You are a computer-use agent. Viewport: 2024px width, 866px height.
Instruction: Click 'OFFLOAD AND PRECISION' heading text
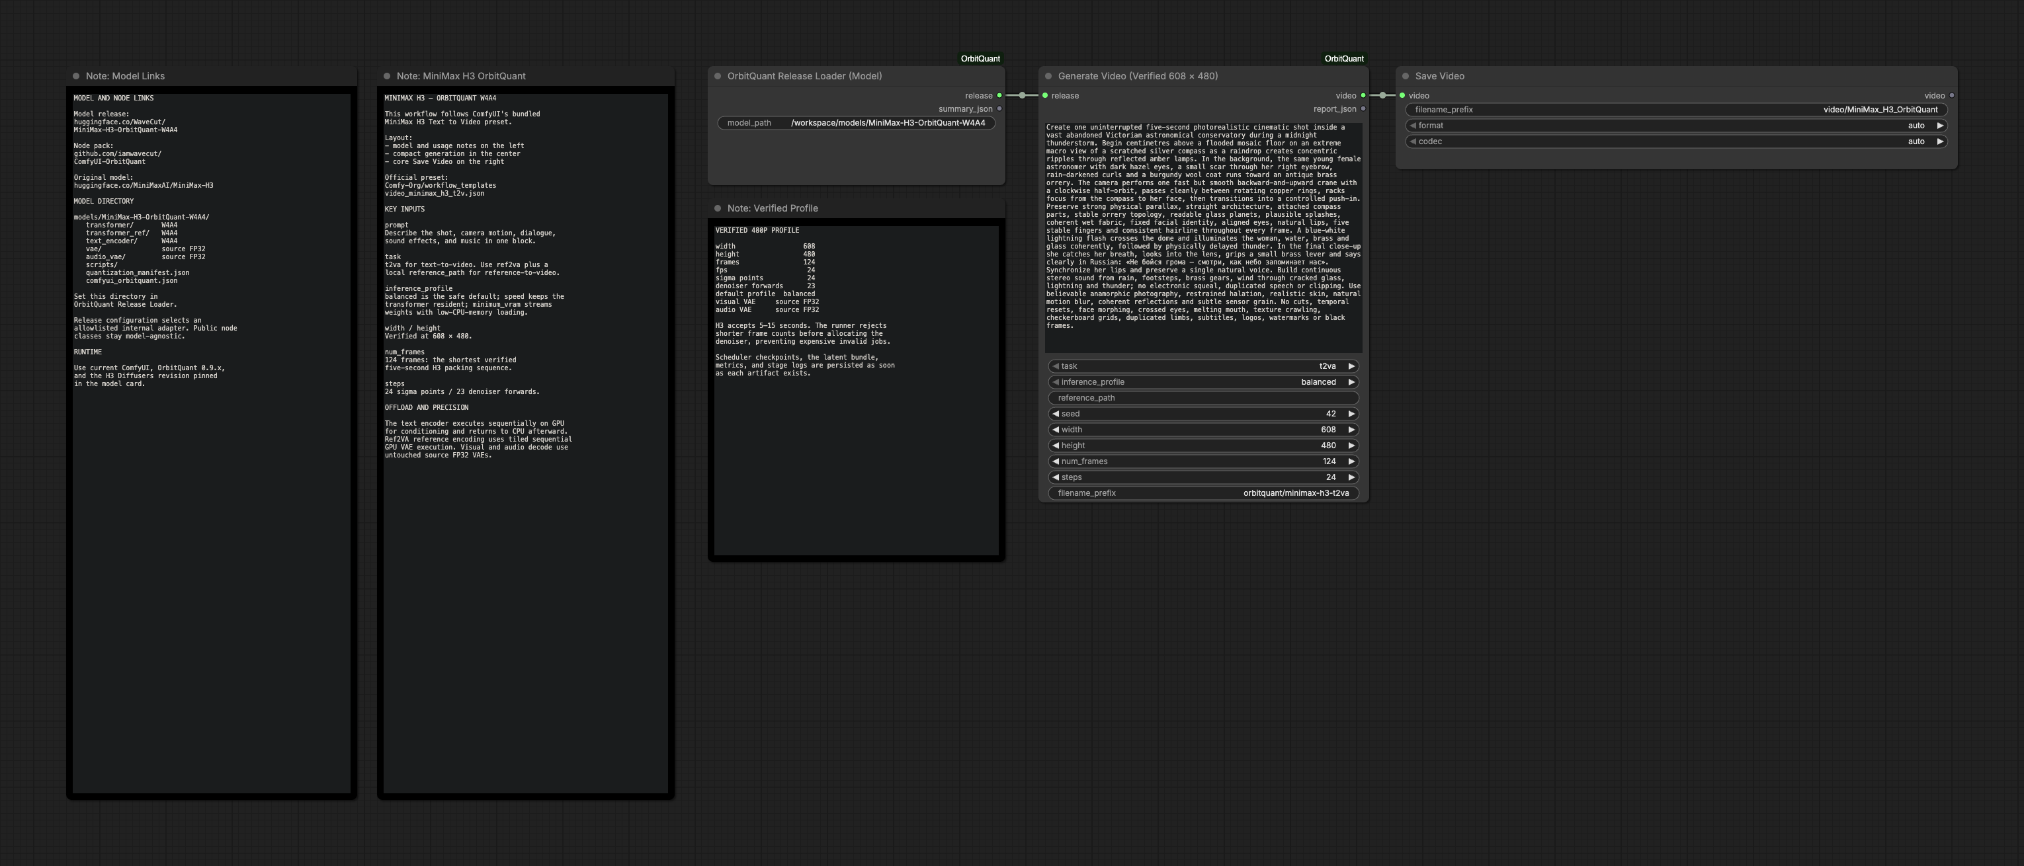pos(426,407)
